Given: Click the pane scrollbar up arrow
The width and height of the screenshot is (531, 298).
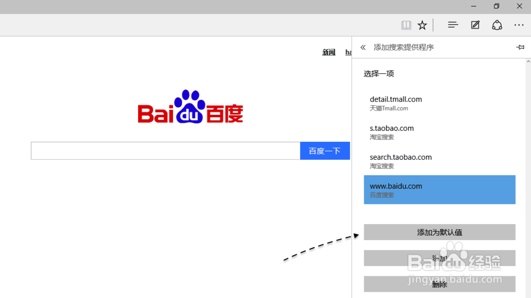Looking at the screenshot, I should pyautogui.click(x=528, y=62).
